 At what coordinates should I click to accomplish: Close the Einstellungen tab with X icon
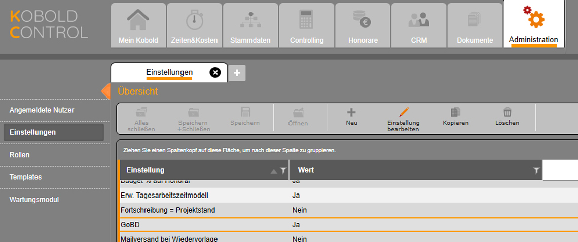click(x=215, y=73)
